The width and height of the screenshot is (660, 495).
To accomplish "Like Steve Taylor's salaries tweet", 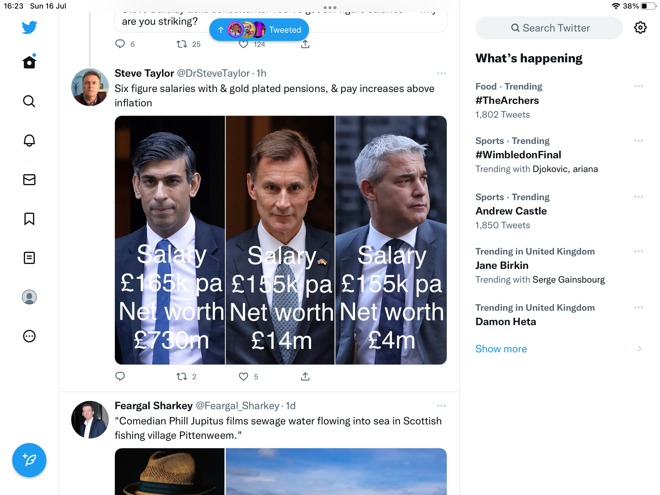I will tap(244, 376).
